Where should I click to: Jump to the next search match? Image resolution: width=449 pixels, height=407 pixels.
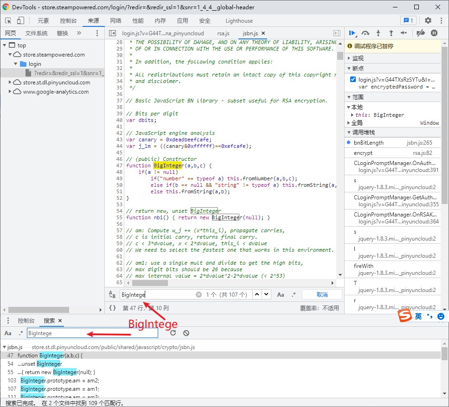(266, 294)
